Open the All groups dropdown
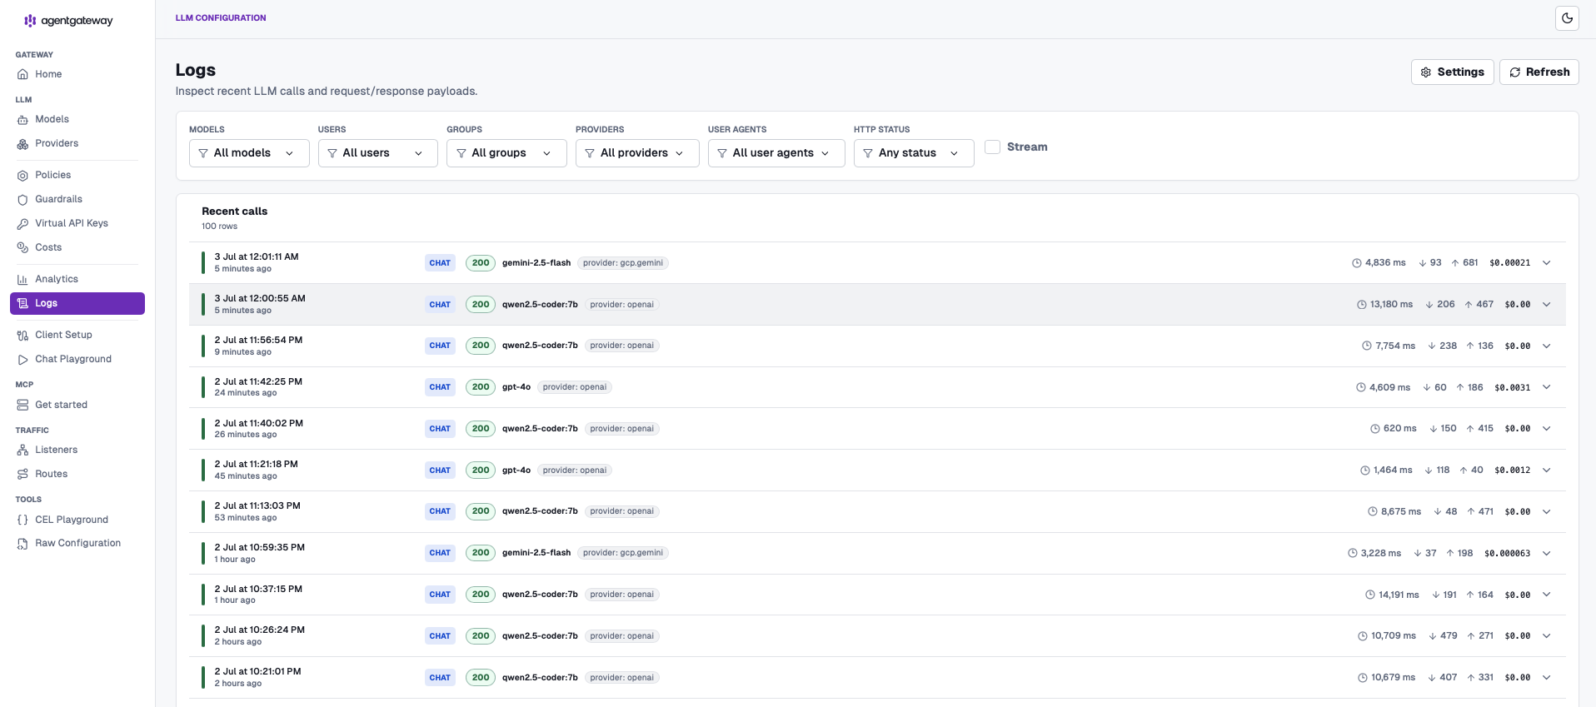The height and width of the screenshot is (707, 1596). pyautogui.click(x=506, y=153)
